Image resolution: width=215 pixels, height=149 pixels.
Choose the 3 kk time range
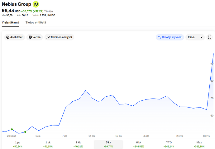click(108, 144)
